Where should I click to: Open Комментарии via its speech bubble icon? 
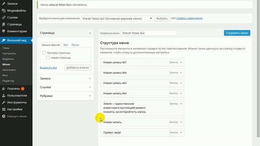(4, 31)
